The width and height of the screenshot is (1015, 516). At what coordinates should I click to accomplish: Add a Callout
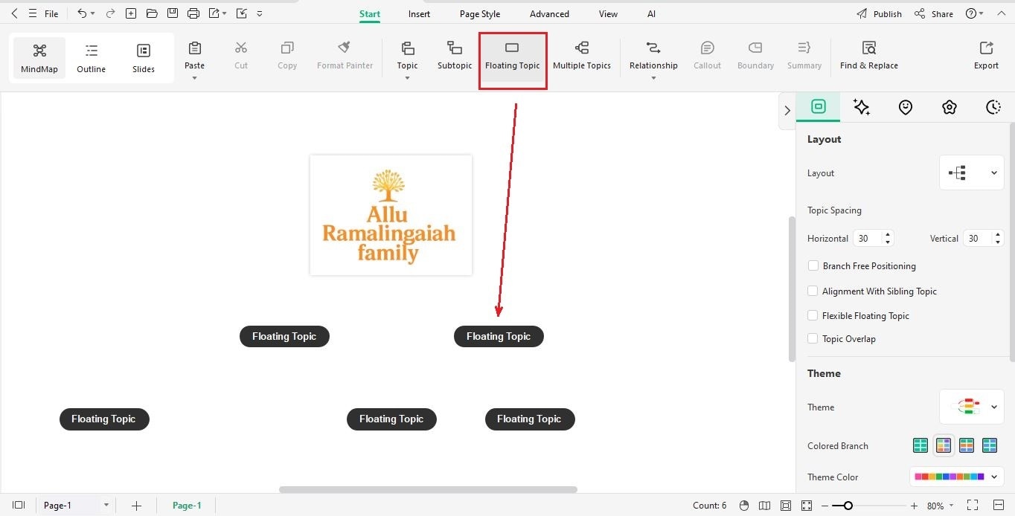(708, 56)
